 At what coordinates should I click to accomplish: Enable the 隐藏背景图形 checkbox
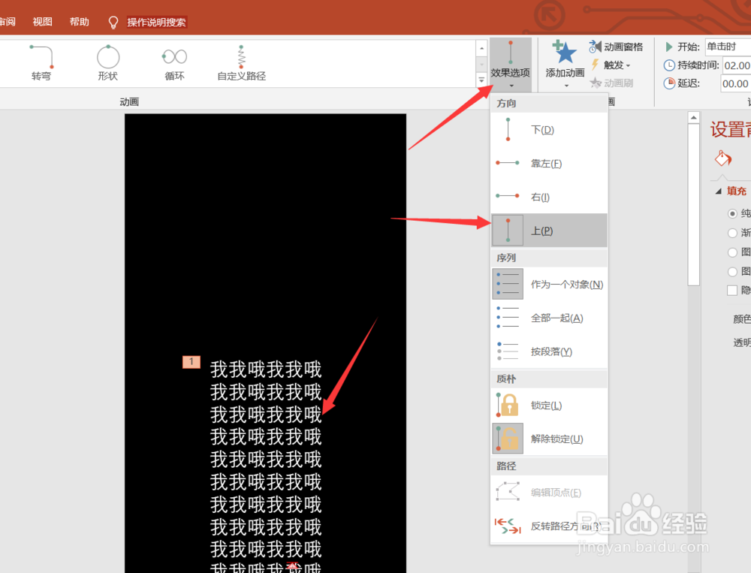click(734, 290)
